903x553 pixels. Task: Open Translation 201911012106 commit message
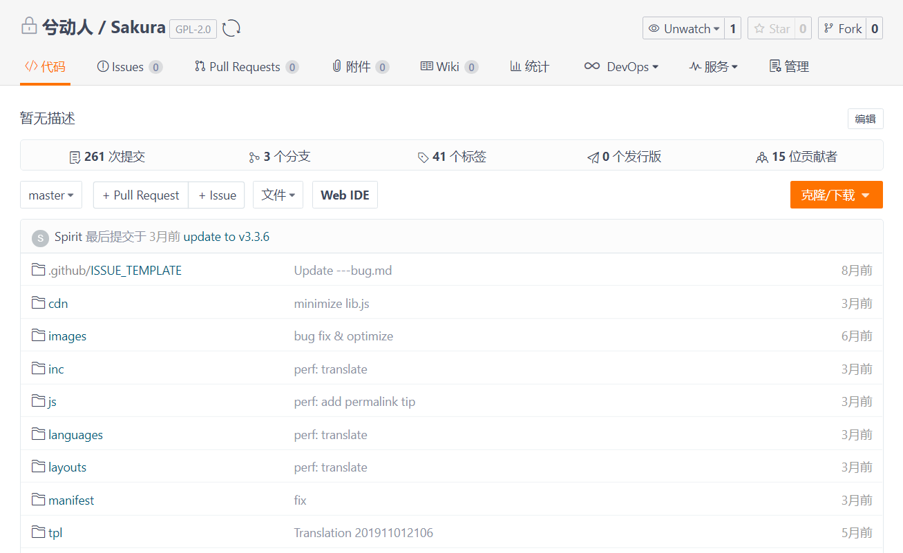click(x=363, y=533)
